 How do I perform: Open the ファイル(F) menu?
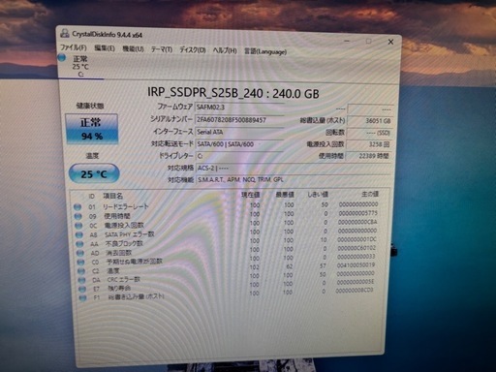pyautogui.click(x=74, y=47)
